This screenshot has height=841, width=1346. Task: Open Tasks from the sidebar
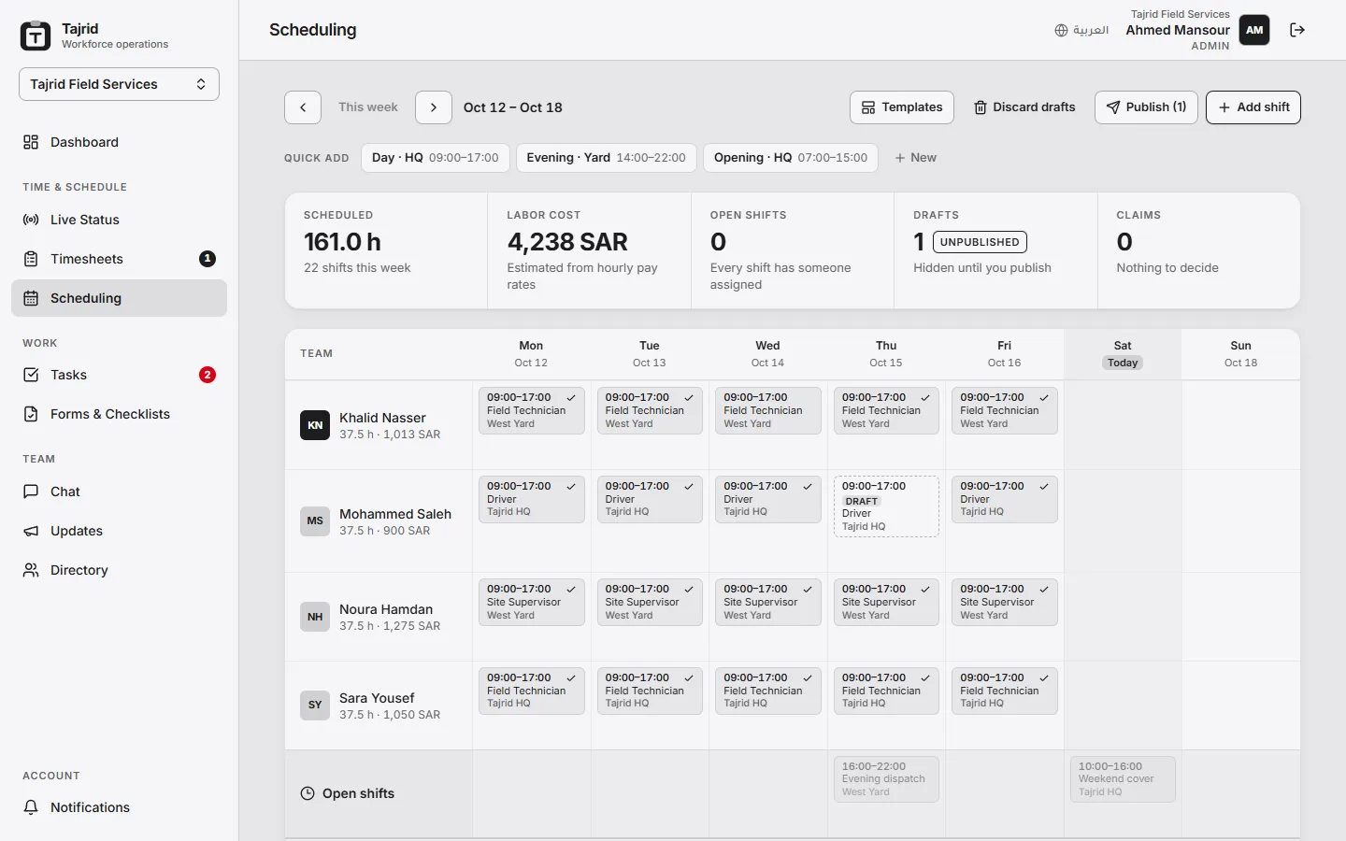[x=119, y=375]
